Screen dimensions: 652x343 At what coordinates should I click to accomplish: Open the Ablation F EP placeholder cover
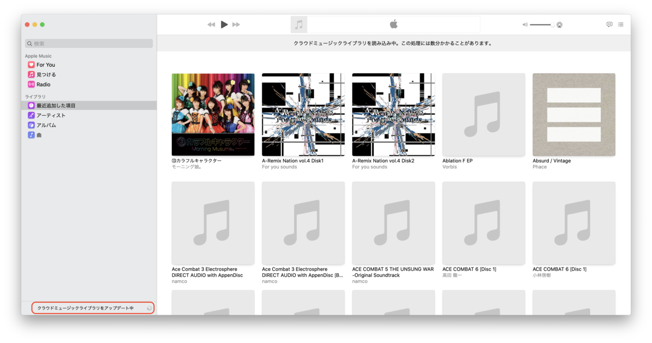coord(484,115)
